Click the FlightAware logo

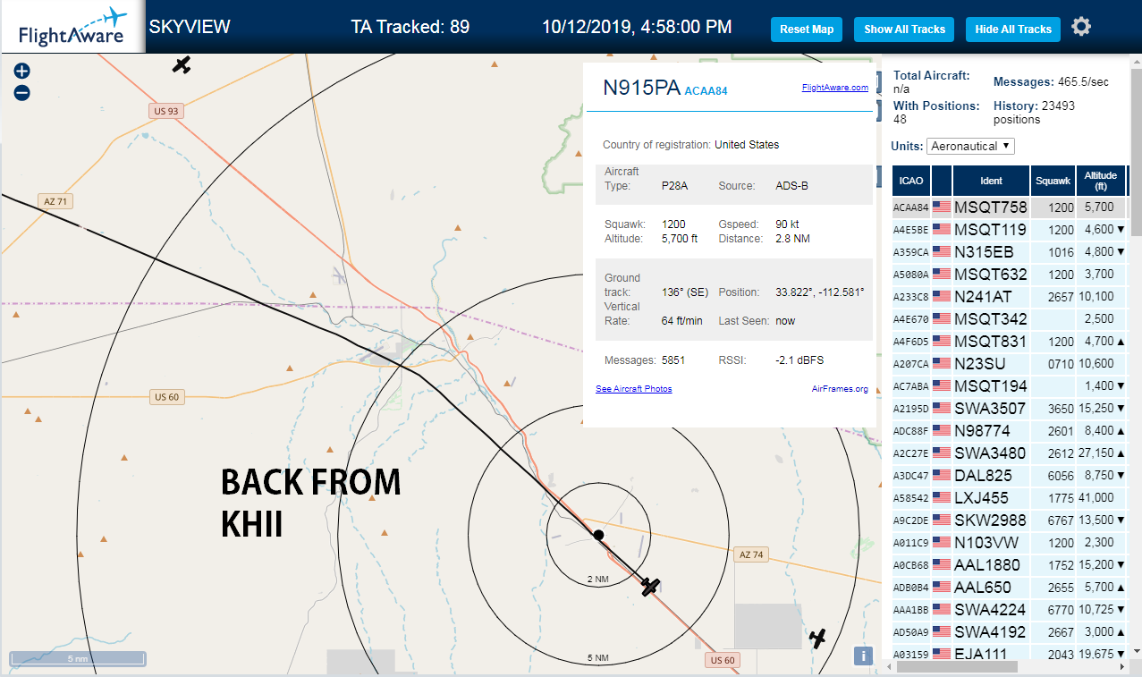(72, 27)
